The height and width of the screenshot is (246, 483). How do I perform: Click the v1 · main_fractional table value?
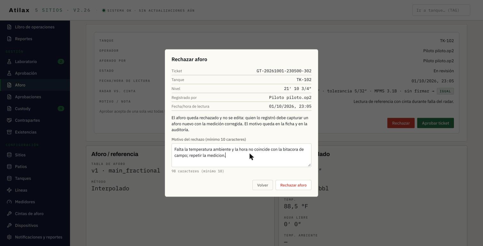[126, 171]
